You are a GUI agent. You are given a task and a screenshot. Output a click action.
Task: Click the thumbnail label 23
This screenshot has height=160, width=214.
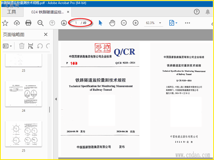[24, 71]
